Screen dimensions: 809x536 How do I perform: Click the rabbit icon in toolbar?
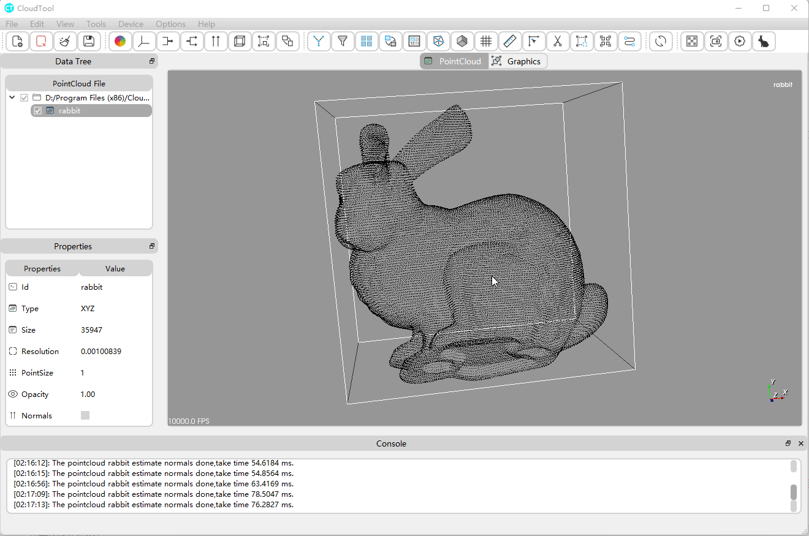click(764, 42)
